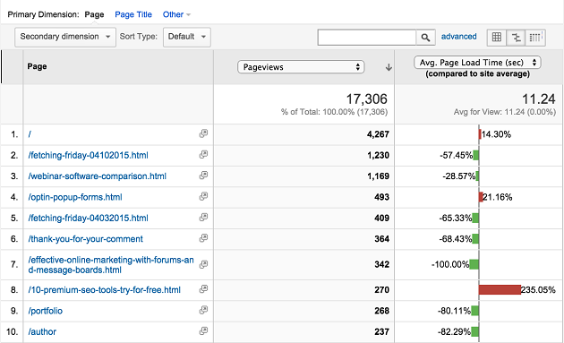Click the 14.30% comparison label
The image size is (564, 343).
point(496,134)
